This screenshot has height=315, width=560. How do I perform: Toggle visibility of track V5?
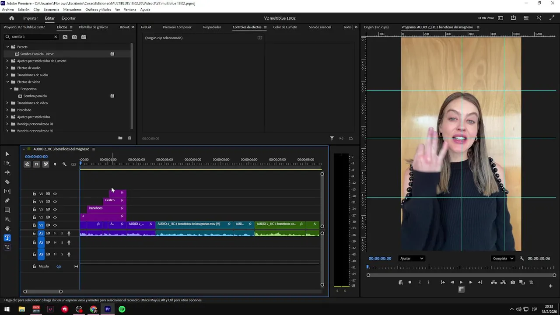[55, 194]
